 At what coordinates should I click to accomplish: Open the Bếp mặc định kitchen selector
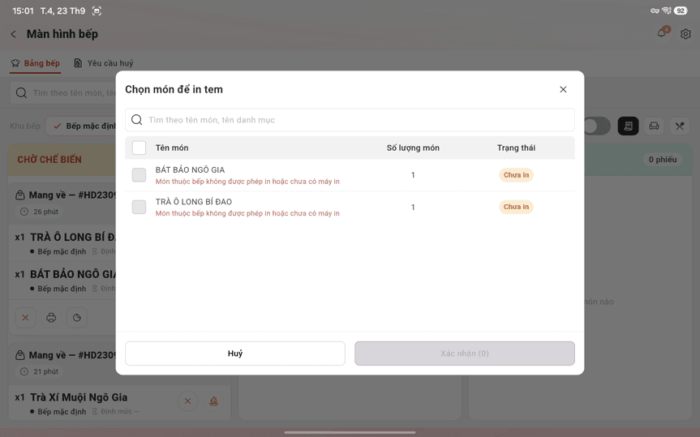point(81,126)
